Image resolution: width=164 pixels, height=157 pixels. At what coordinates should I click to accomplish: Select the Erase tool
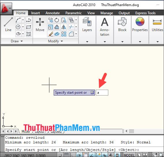click(51, 34)
